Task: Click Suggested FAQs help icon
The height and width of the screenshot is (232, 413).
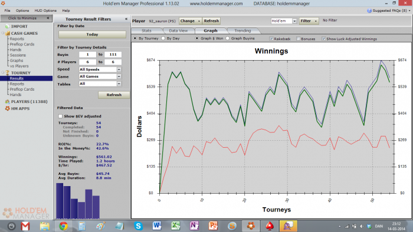Action: tap(369, 11)
